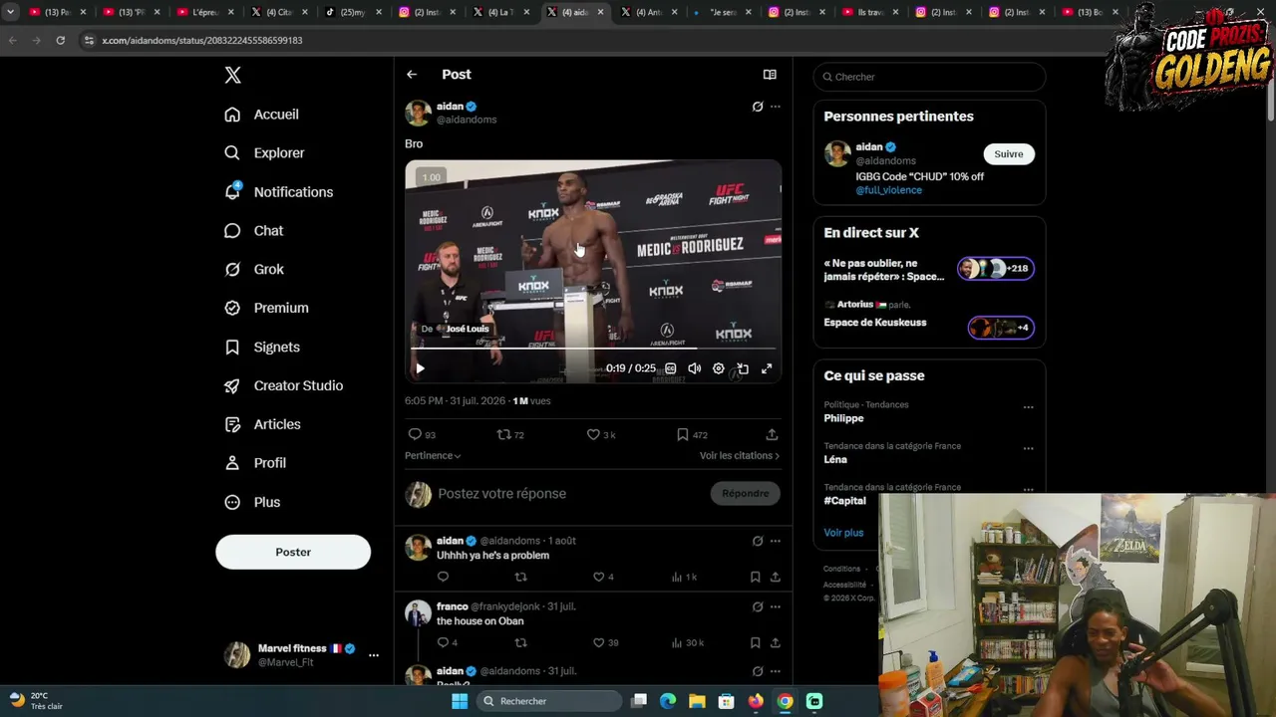The height and width of the screenshot is (717, 1276).
Task: Seek on the video progress bar
Action: pyautogui.click(x=594, y=349)
